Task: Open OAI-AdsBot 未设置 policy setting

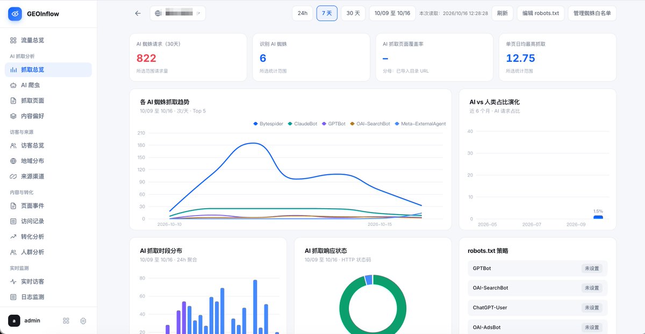Action: coord(592,328)
